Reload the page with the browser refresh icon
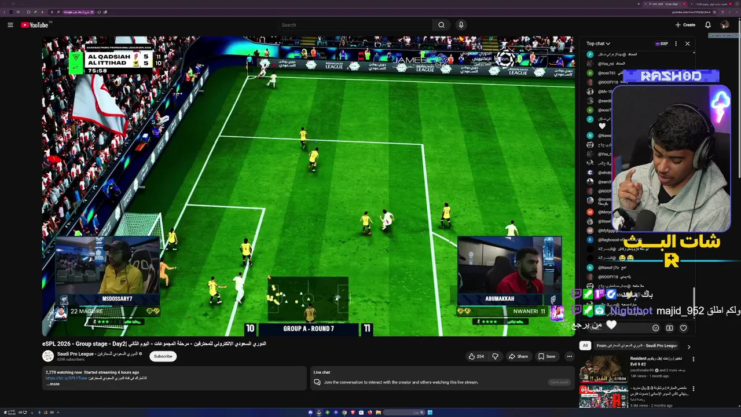The image size is (741, 417). pyautogui.click(x=722, y=12)
